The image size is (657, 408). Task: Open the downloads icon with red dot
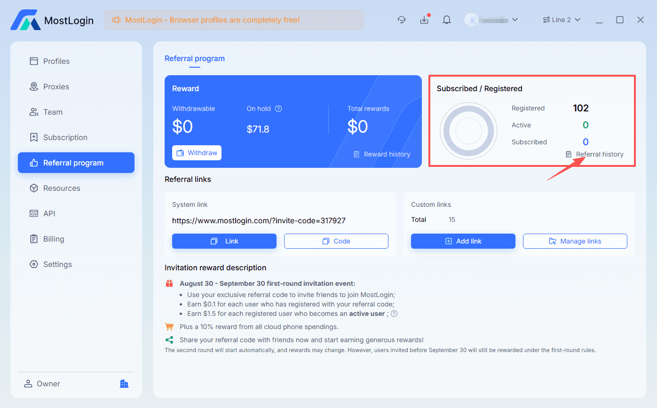tap(424, 20)
